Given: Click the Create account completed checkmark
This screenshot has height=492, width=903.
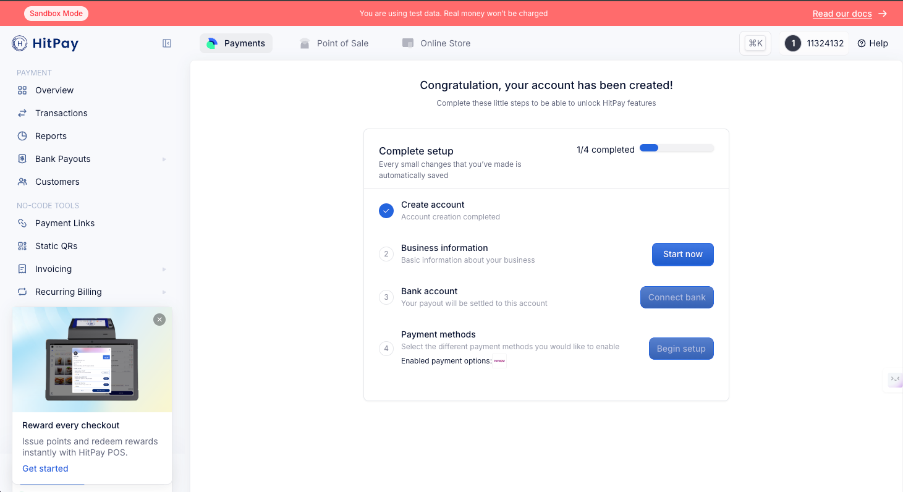Looking at the screenshot, I should (x=386, y=211).
